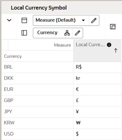Select the KRW currency row

37,123
